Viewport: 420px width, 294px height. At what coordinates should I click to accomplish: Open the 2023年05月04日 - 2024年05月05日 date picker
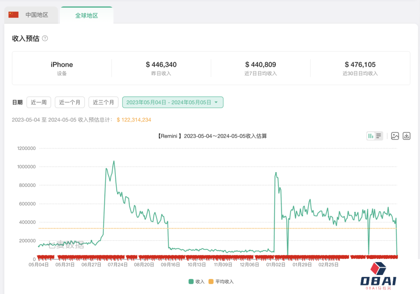pos(173,102)
